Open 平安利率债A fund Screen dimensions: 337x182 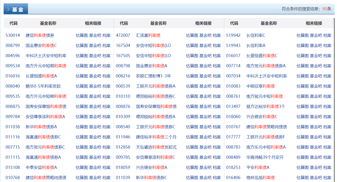click(x=258, y=167)
